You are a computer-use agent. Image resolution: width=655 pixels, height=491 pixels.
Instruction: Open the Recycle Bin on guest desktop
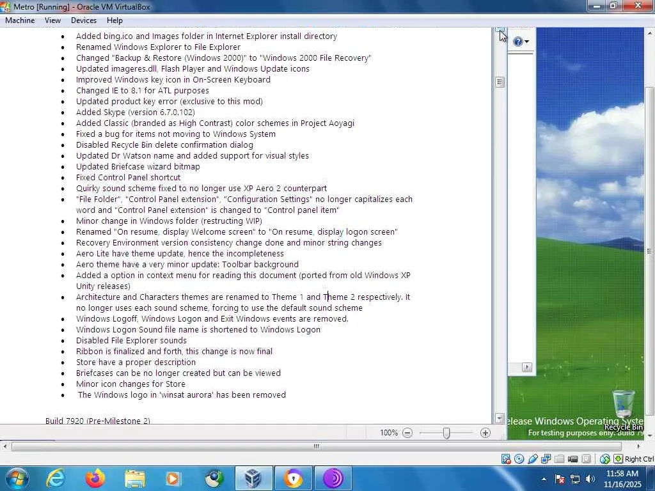pyautogui.click(x=624, y=409)
